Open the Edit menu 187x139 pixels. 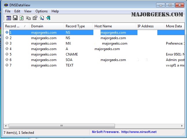click(x=17, y=11)
